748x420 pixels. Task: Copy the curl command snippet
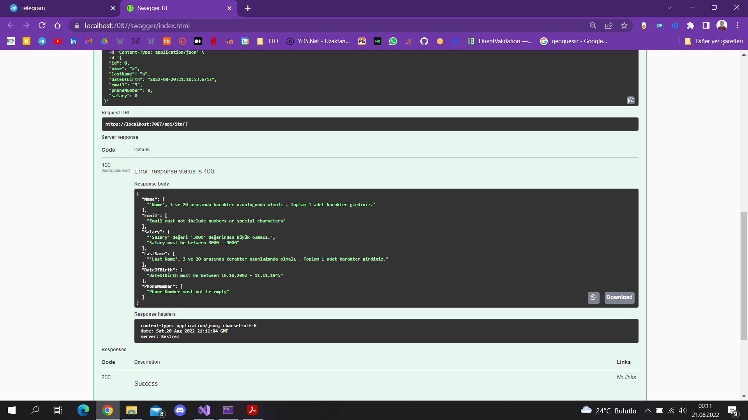[631, 100]
